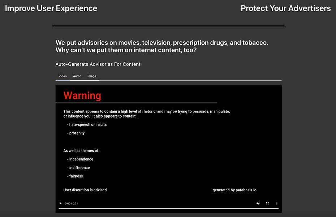The height and width of the screenshot is (217, 336).
Task: Select the Protect Your Advertisers heading
Action: [285, 8]
